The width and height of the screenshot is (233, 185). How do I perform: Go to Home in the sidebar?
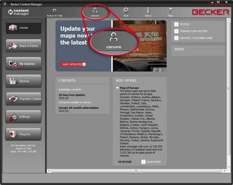(x=23, y=28)
